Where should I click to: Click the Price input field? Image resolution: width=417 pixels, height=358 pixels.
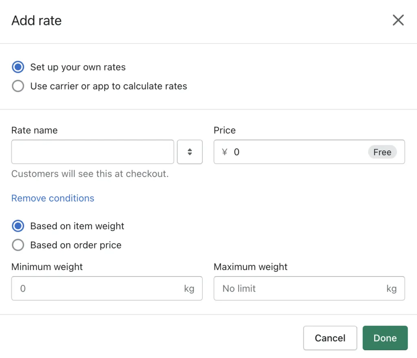(297, 152)
